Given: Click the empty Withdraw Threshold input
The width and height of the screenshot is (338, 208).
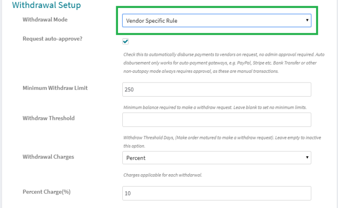Looking at the screenshot, I should coord(217,120).
